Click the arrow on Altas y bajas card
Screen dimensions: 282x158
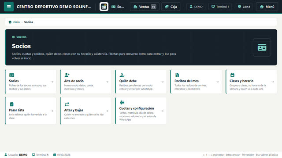(x=107, y=111)
